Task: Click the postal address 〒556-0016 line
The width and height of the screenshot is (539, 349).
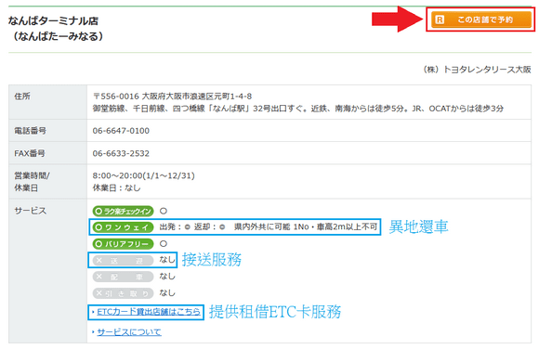Action: [172, 97]
